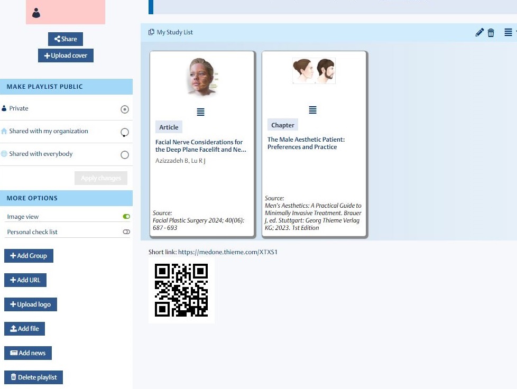Click the Delete playlist button
Image resolution: width=517 pixels, height=389 pixels.
pos(34,377)
